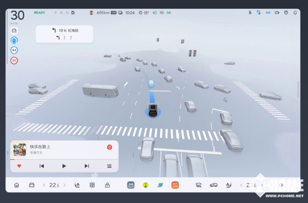
Task: Skip to the next track
Action: 87,166
